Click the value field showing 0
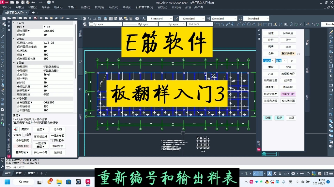334x187 pixels. coord(292,61)
